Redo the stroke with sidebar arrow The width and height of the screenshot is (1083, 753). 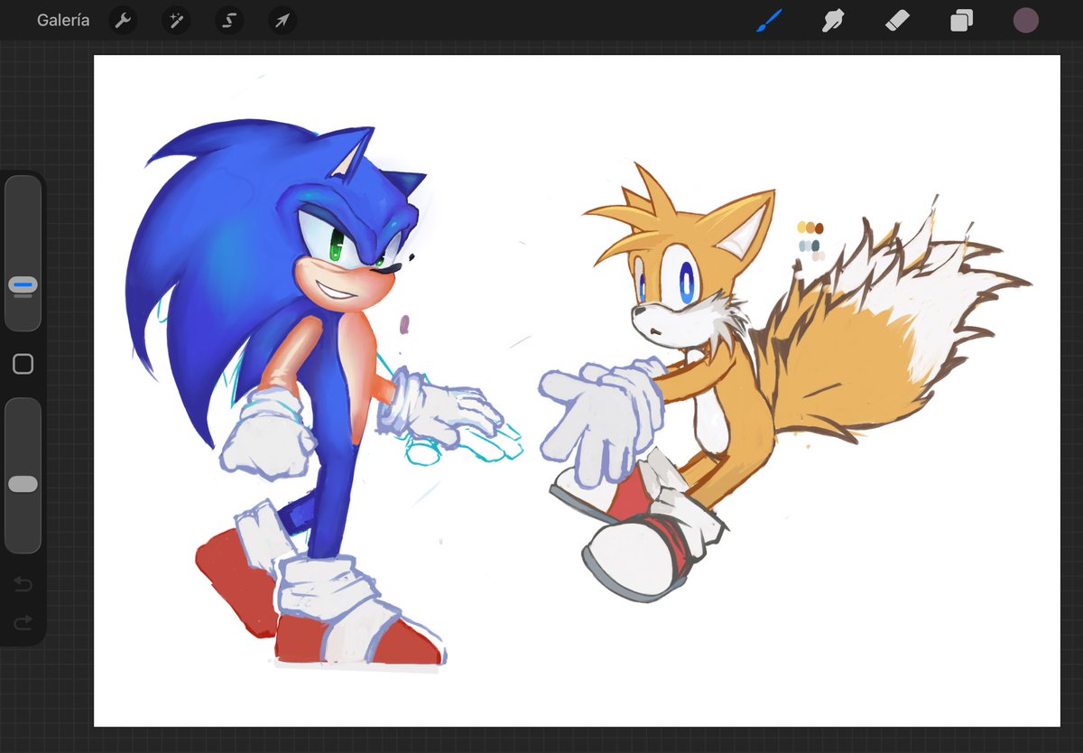click(23, 621)
